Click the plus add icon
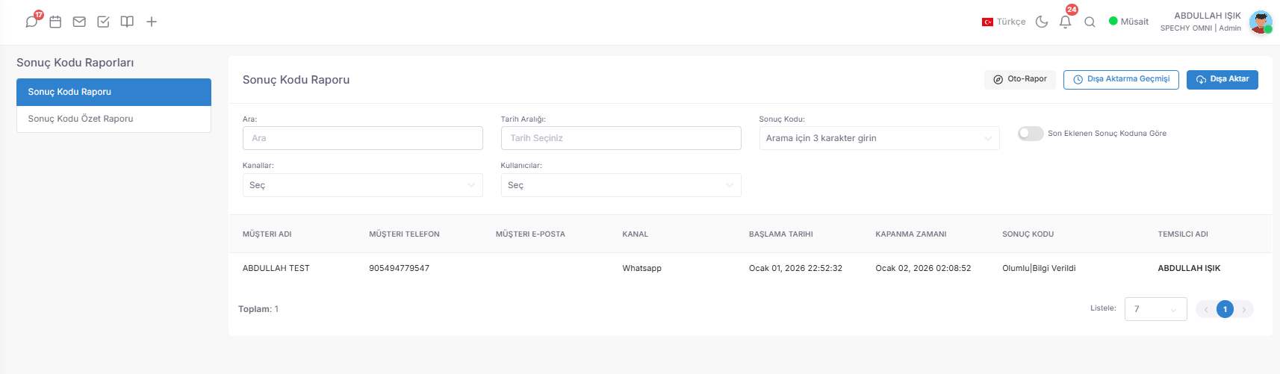The width and height of the screenshot is (1280, 374). click(x=152, y=22)
